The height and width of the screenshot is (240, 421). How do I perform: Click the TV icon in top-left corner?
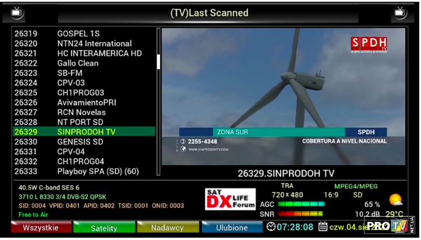tap(18, 12)
